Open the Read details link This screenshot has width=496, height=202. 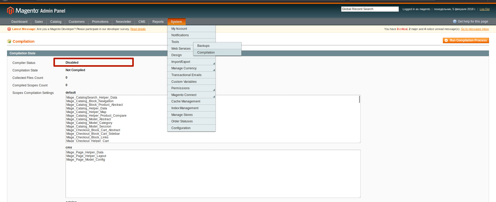tap(138, 29)
